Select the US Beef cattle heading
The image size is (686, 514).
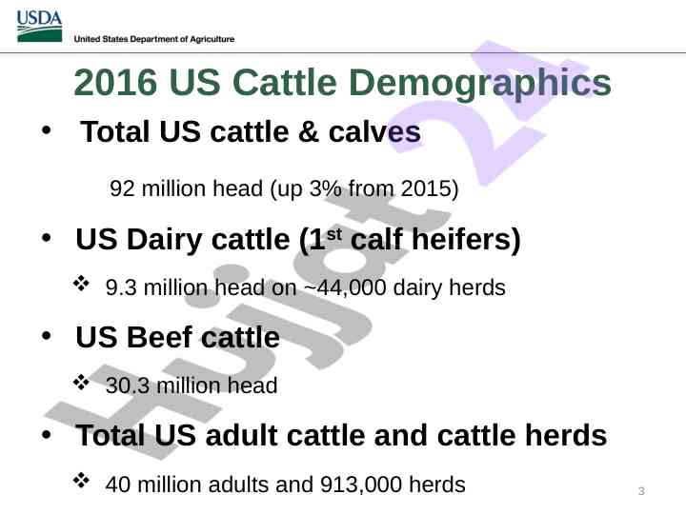point(177,337)
